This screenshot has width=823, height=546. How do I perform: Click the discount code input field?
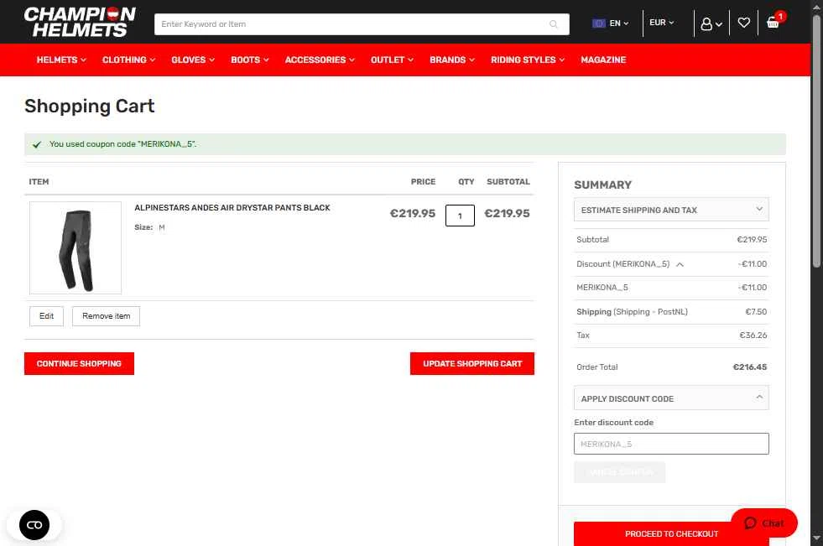671,444
